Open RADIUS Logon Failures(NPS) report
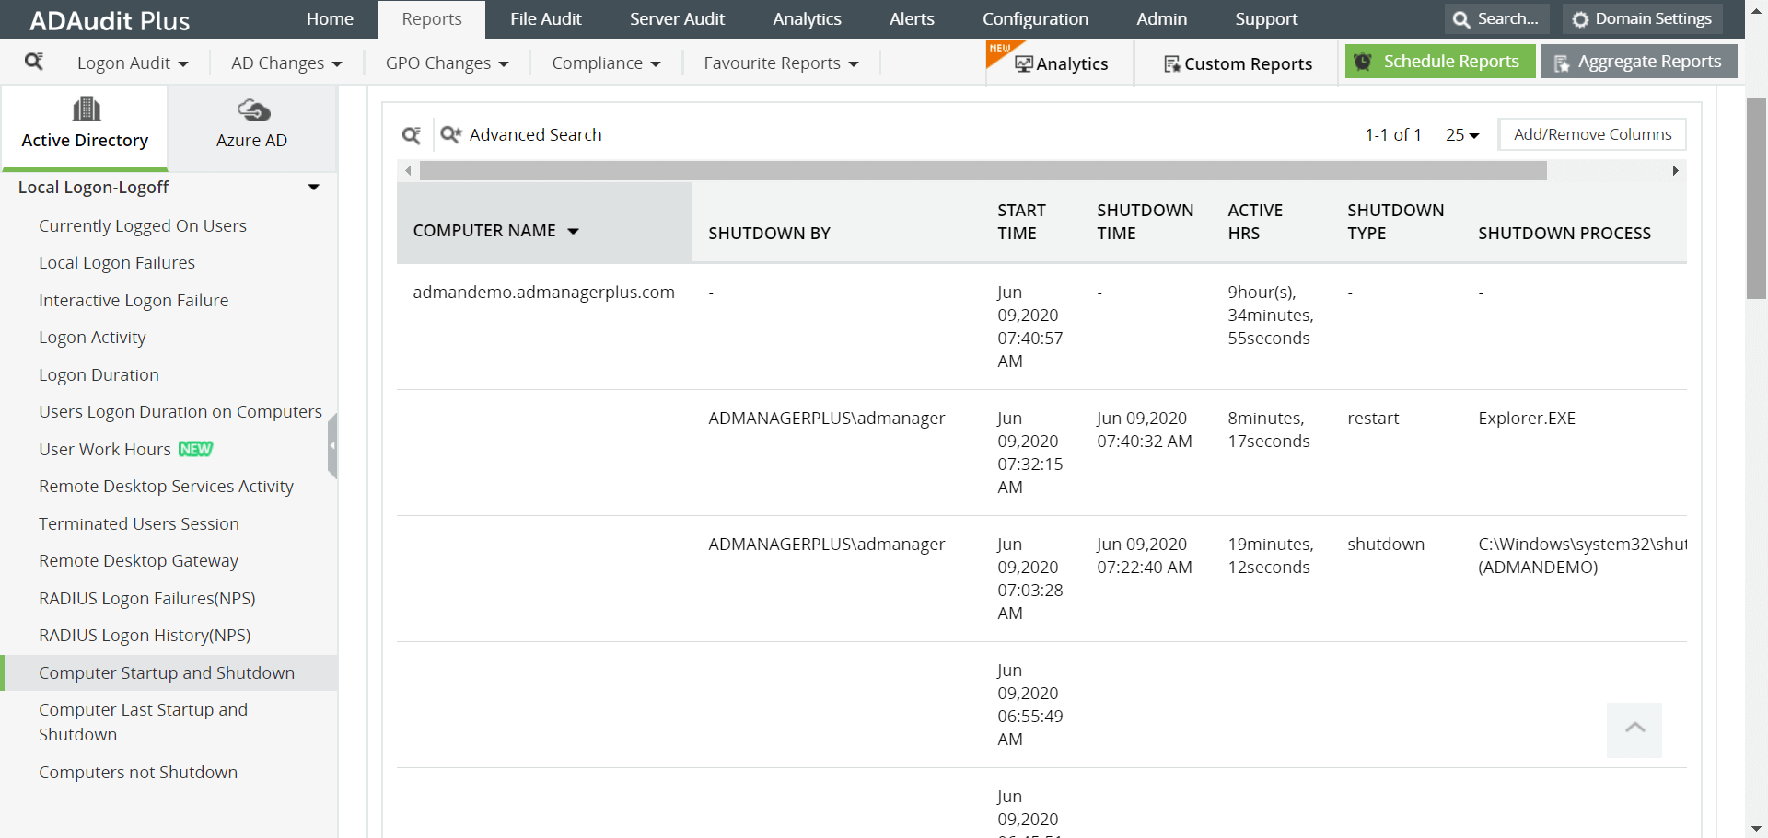 (147, 599)
